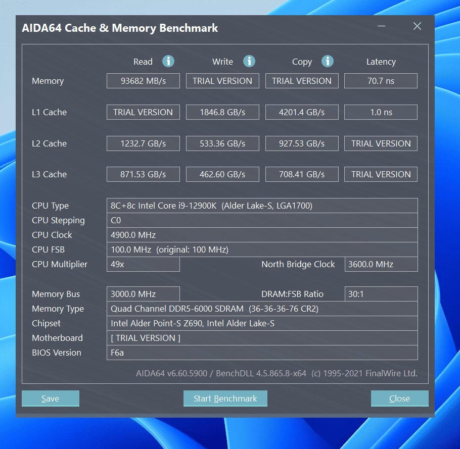Viewport: 460px width, 449px height.
Task: Select the L2 Cache copy 927.53 GB/s
Action: tap(302, 143)
